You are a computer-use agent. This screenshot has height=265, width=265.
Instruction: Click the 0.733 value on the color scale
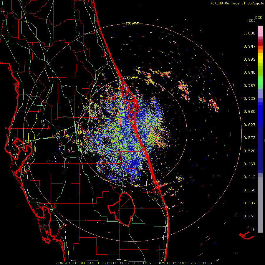[249, 99]
